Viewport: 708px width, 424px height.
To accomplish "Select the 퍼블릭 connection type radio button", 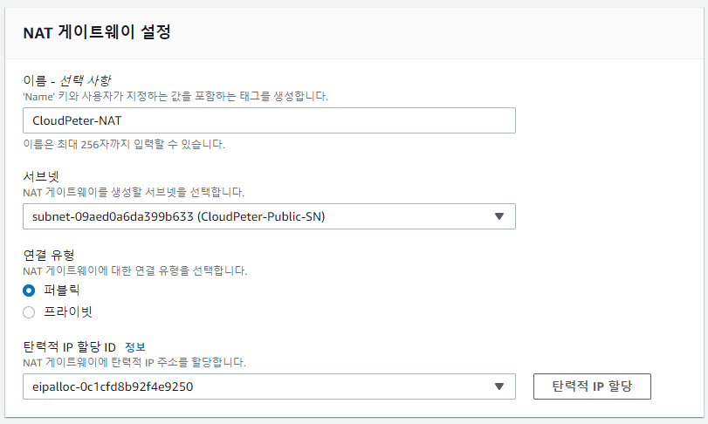I will pyautogui.click(x=29, y=291).
